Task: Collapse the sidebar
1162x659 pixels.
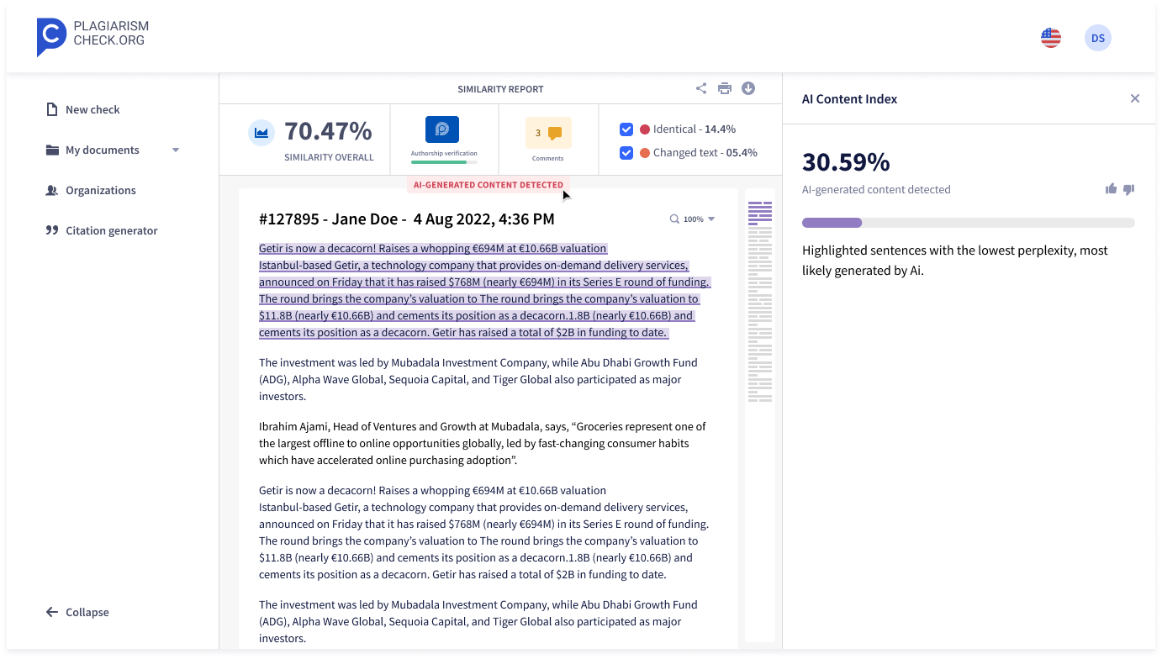Action: click(77, 612)
